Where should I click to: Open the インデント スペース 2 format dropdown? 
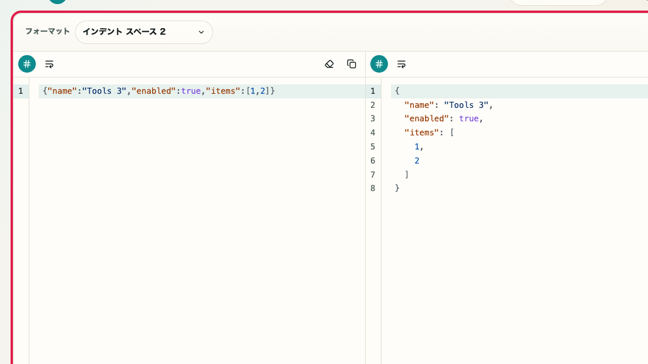point(144,32)
